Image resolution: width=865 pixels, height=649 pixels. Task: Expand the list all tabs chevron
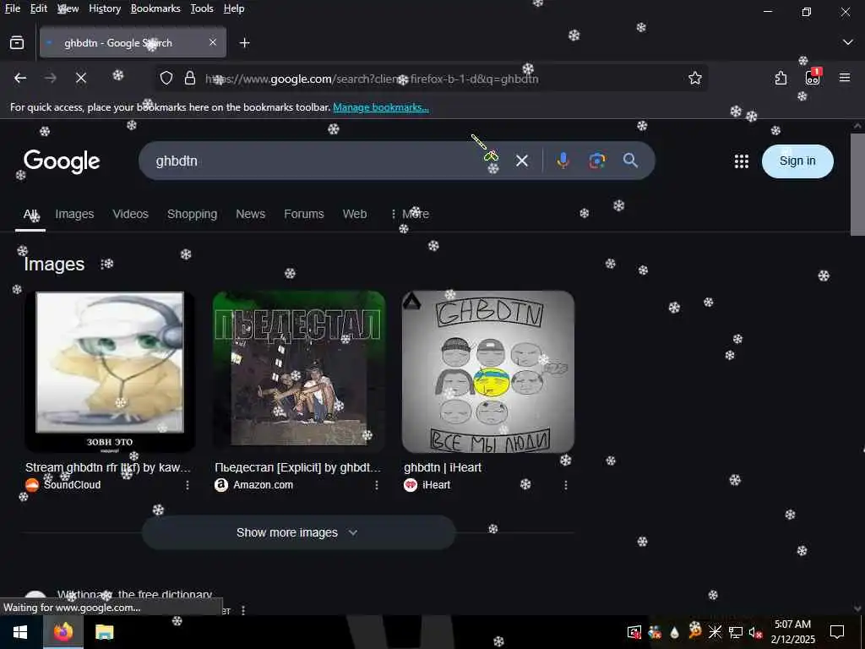point(847,42)
